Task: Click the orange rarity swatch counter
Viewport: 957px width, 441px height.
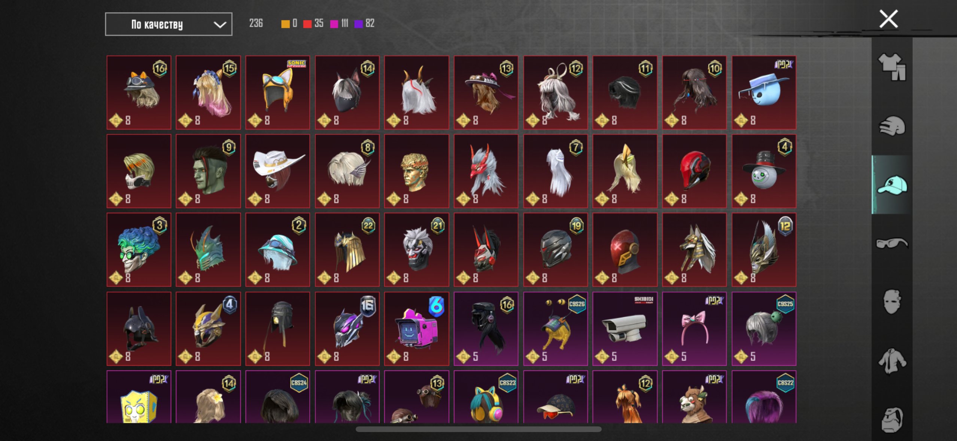Action: [x=289, y=24]
